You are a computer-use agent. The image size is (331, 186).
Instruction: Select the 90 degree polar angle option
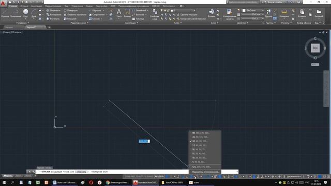coord(205,133)
